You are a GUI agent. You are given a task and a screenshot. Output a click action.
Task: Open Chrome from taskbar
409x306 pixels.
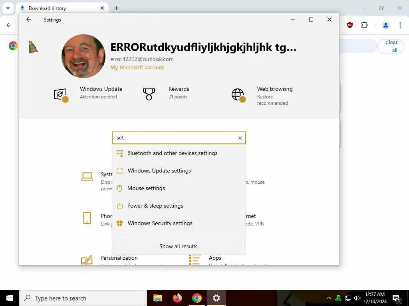pos(197,298)
